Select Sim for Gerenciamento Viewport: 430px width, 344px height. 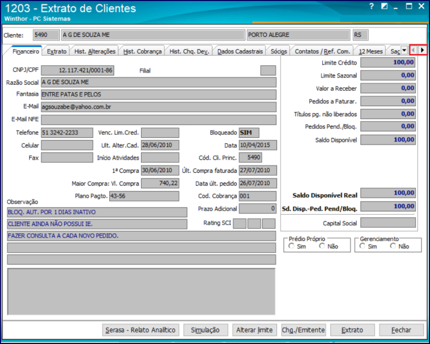362,246
